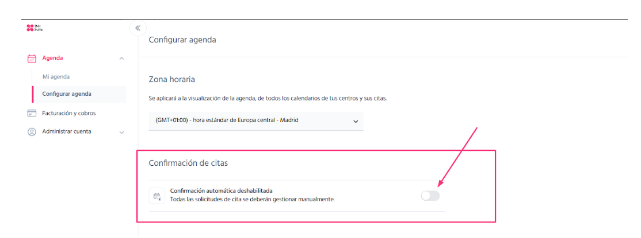Click the Configurar agenda page heading

pos(182,40)
